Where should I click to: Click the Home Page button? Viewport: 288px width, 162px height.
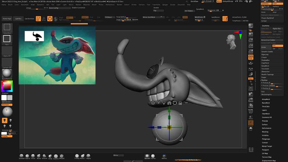(7, 18)
